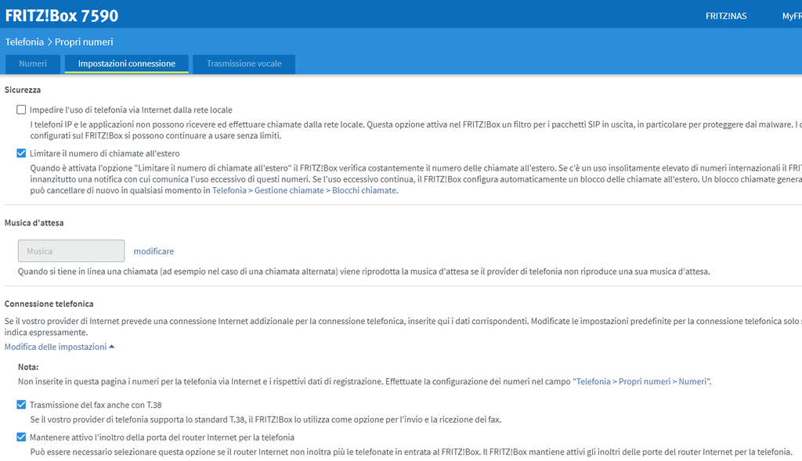Viewport: 802px width, 461px height.
Task: Open the FRITZ!NAS link in header
Action: [726, 16]
